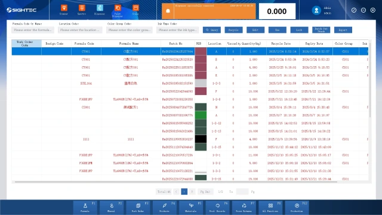Click the Edit button
The width and height of the screenshot is (382, 215).
(255, 30)
